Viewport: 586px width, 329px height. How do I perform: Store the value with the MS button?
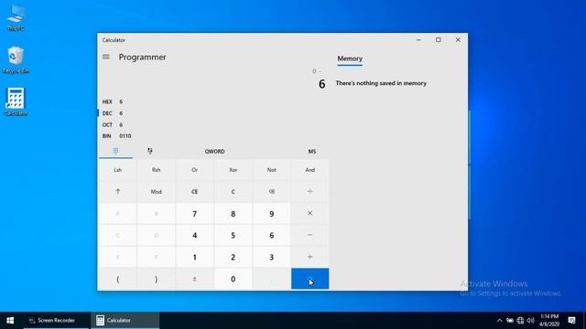pos(312,151)
